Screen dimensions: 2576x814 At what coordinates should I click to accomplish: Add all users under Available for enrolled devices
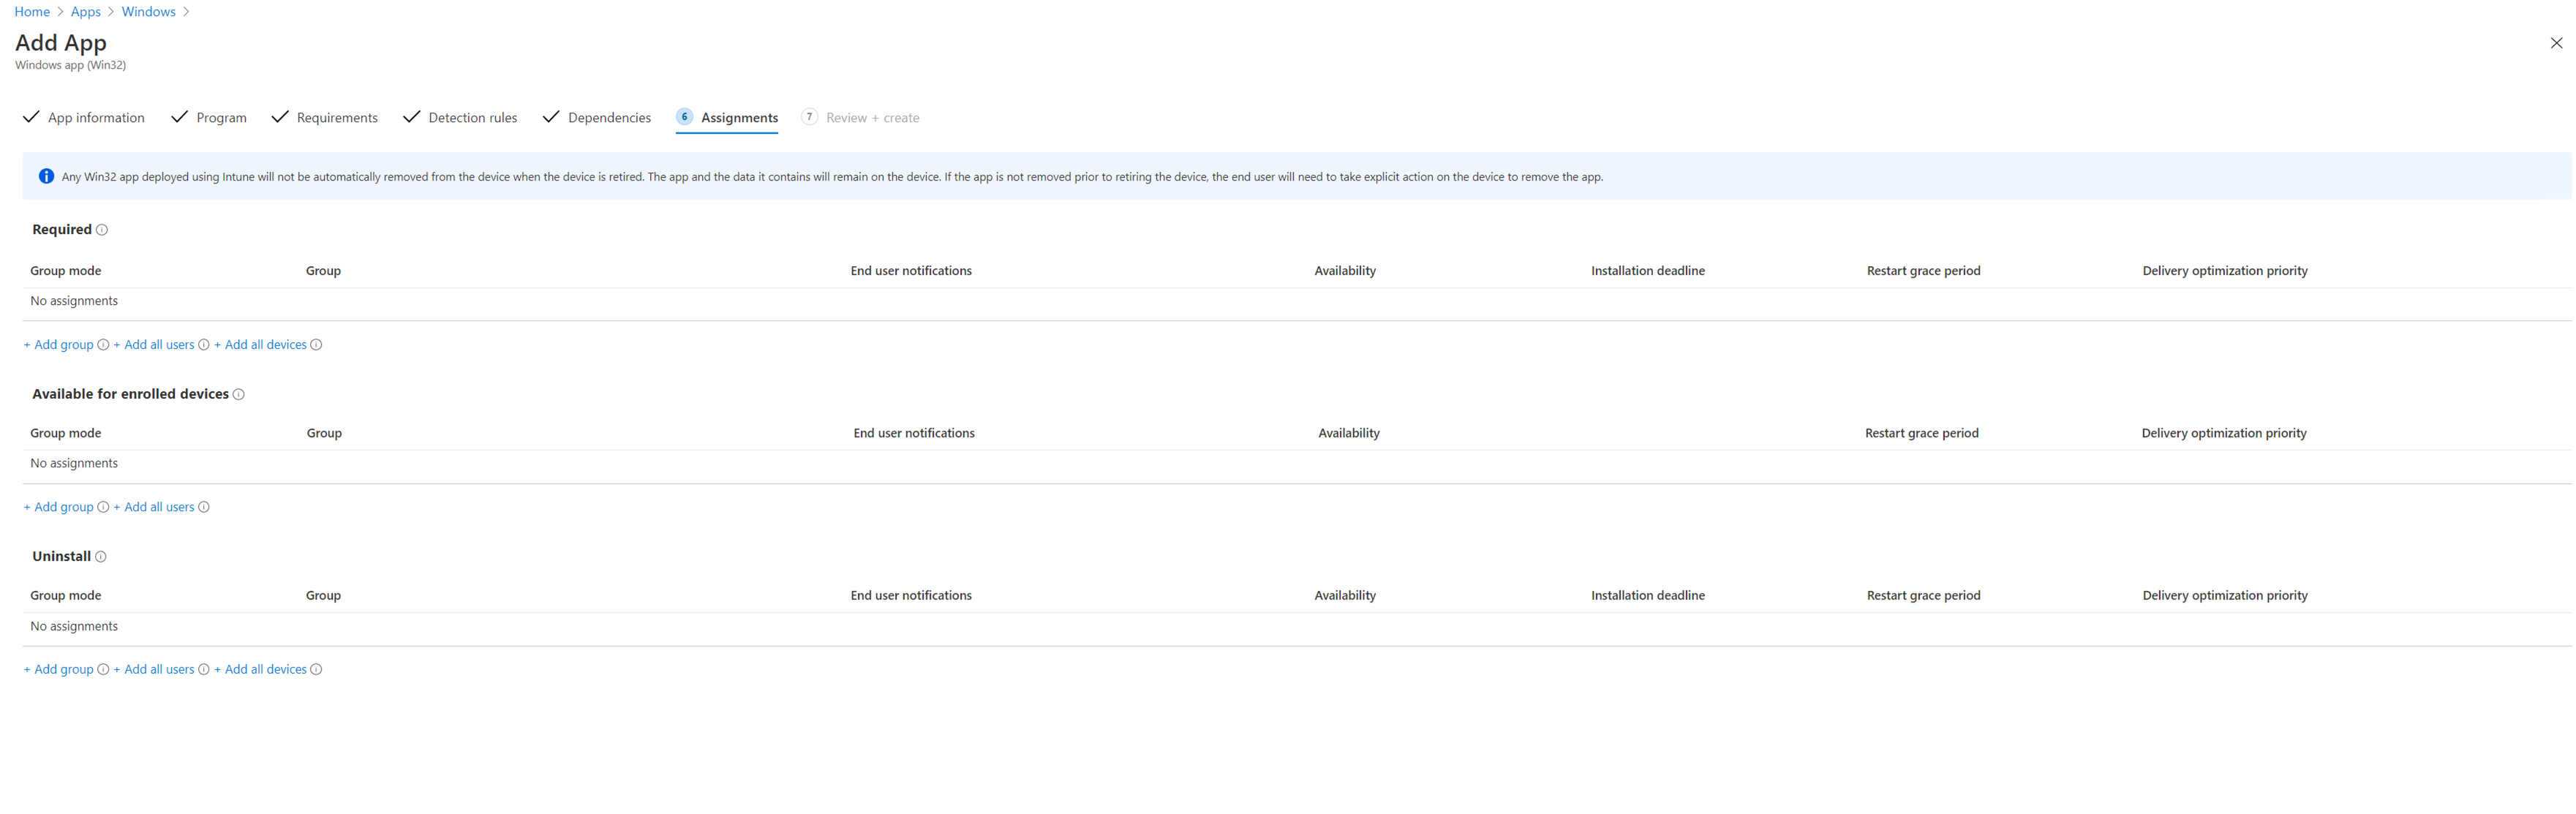click(154, 507)
